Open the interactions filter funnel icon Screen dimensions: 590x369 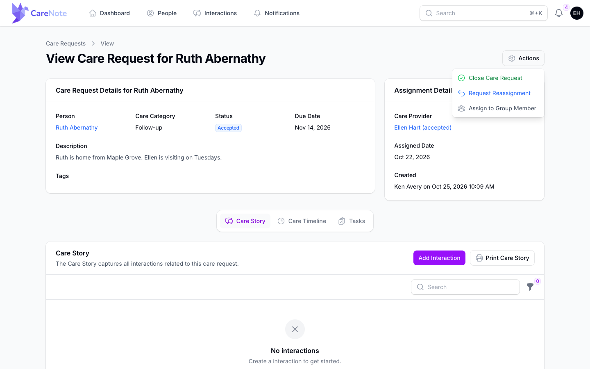pyautogui.click(x=530, y=287)
